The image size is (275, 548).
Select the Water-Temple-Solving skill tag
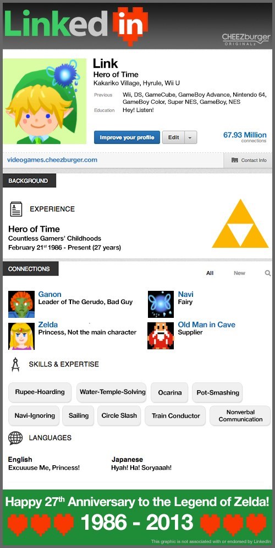point(112,392)
